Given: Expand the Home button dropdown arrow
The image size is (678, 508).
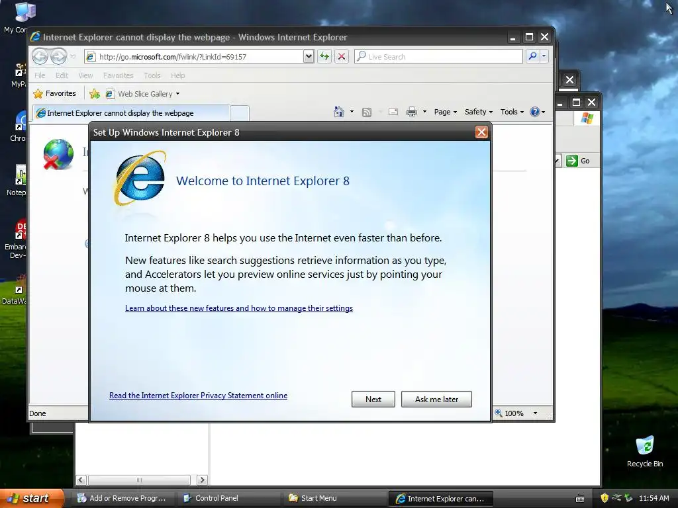Looking at the screenshot, I should pyautogui.click(x=352, y=112).
